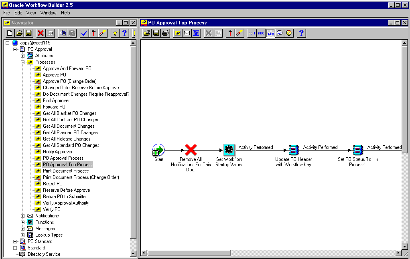Click the Navigator scrollbar down arrow
Viewport: 410px width, 259px height.
point(133,253)
